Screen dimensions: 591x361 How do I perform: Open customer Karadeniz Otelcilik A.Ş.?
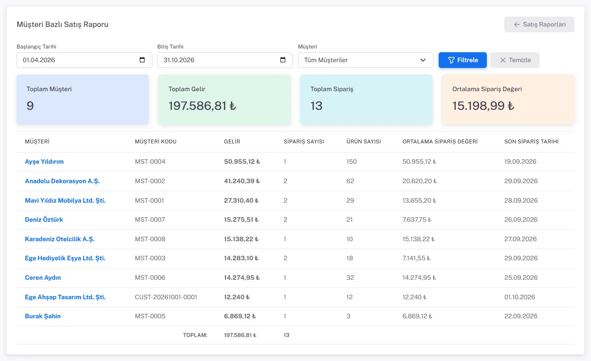60,239
